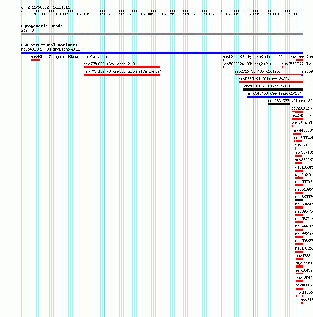
Task: Click the 16105k ruler tick label
Action: tap(168, 14)
